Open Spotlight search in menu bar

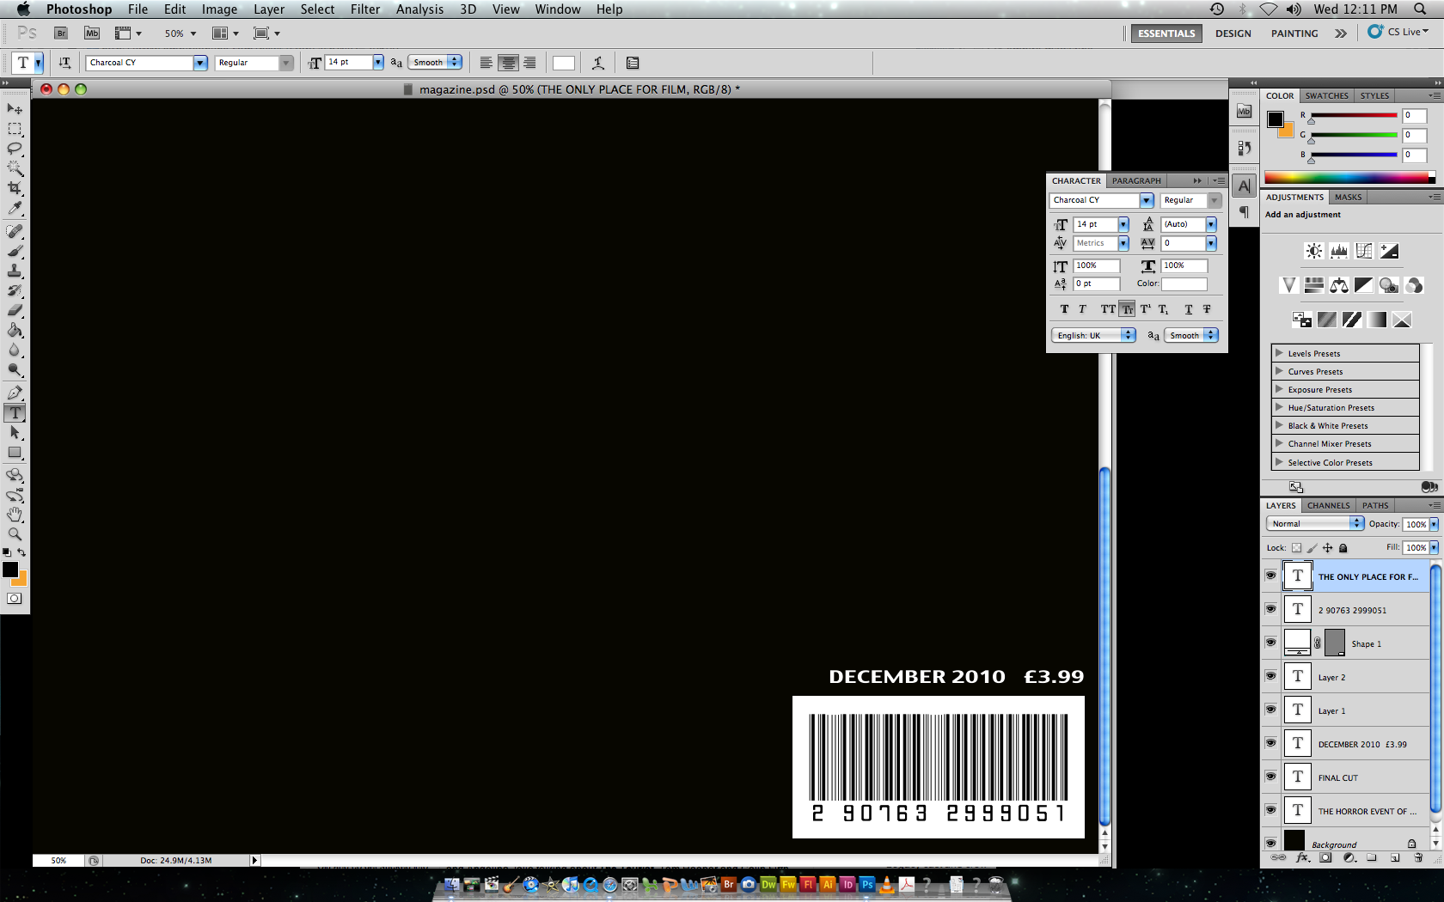tap(1420, 9)
